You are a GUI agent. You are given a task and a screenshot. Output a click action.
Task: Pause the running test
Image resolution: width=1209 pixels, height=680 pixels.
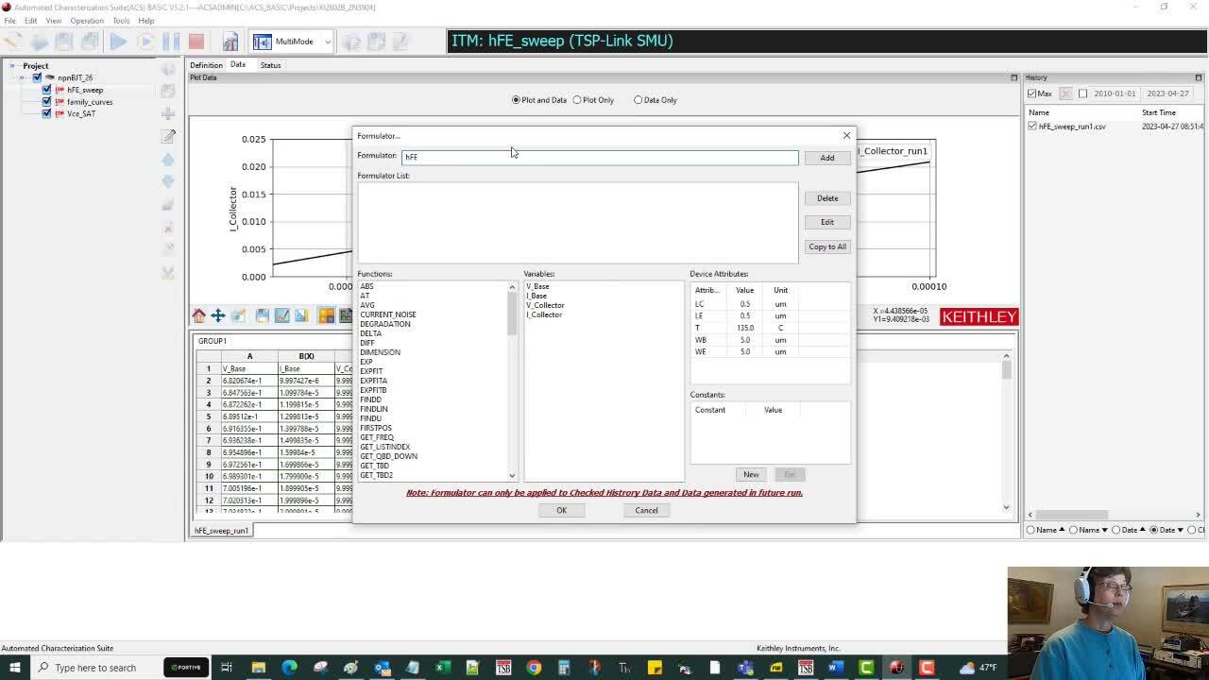coord(171,41)
